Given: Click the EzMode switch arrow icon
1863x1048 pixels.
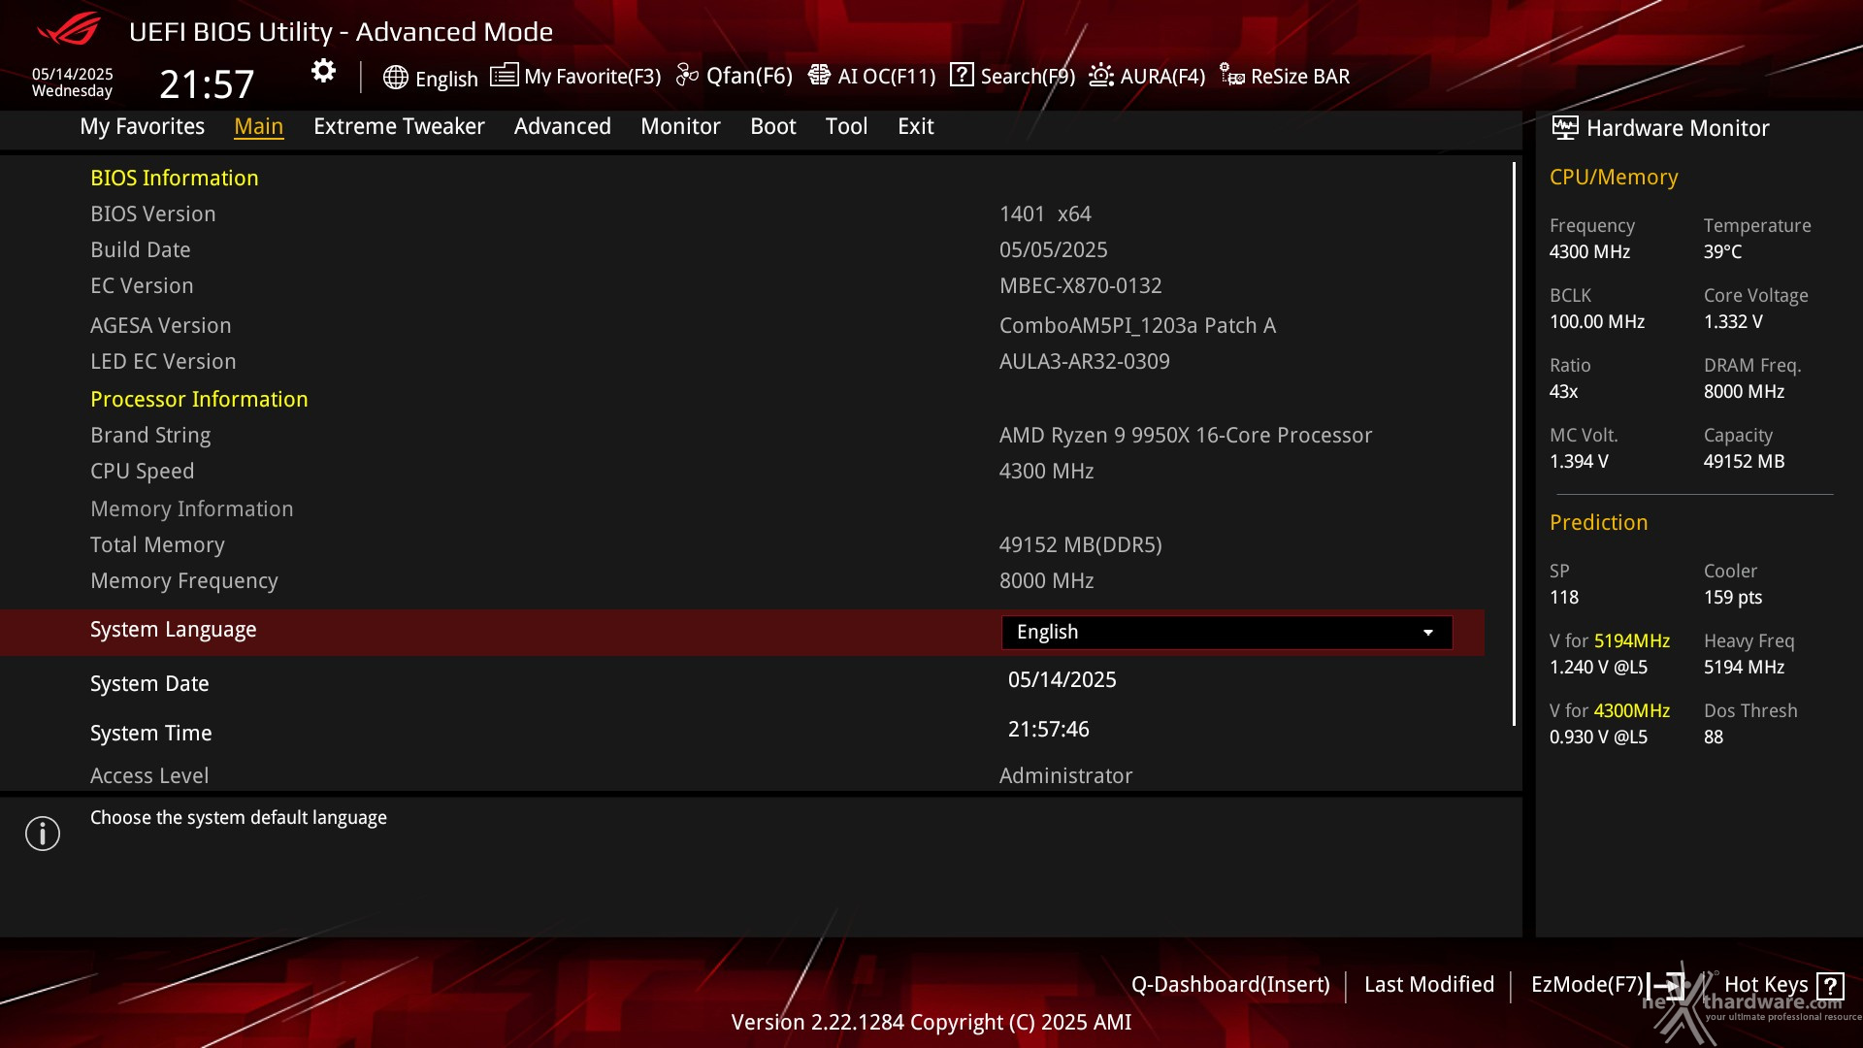Looking at the screenshot, I should (x=1668, y=985).
